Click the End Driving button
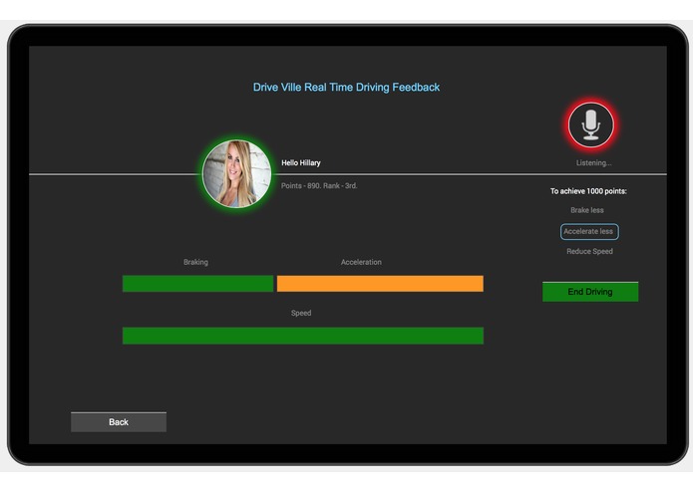This screenshot has width=693, height=492. click(590, 292)
